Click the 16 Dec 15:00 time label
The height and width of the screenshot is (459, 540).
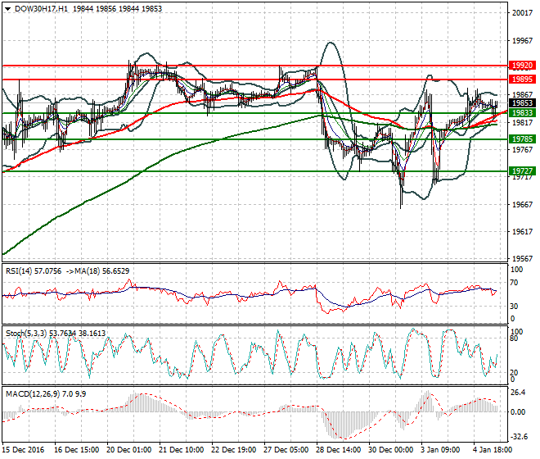click(x=76, y=450)
